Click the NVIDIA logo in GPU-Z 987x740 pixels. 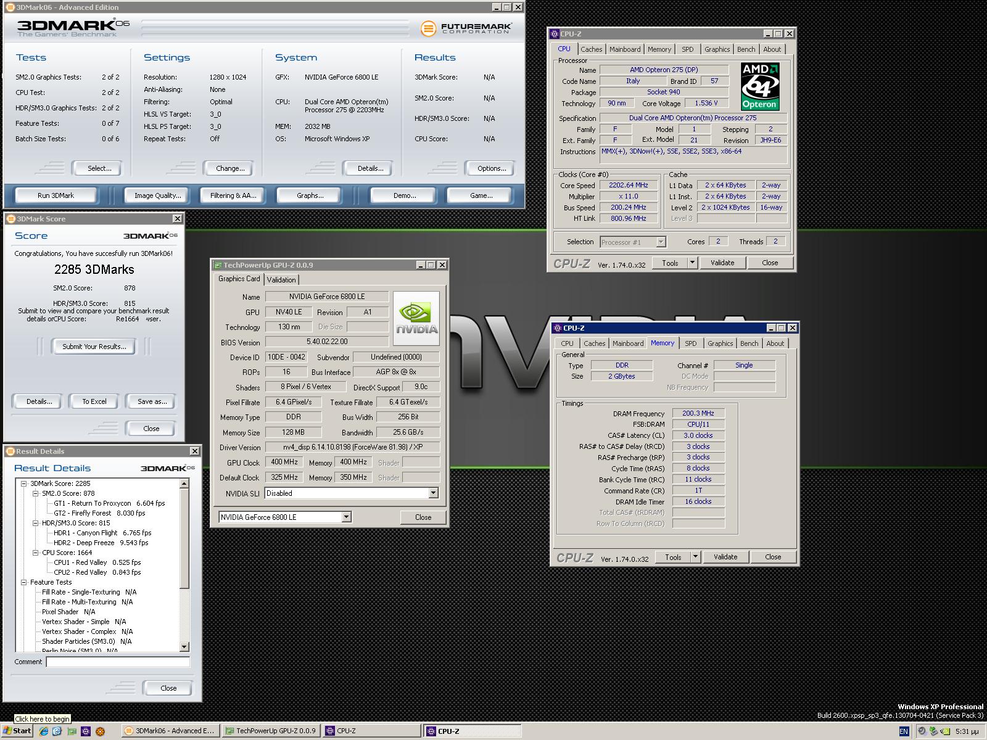[416, 318]
